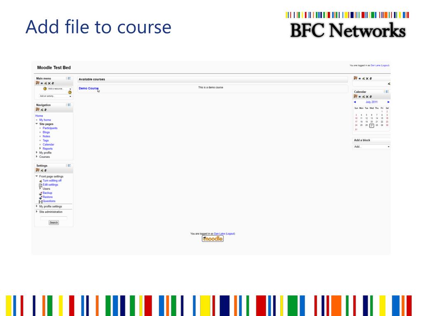Hide untitled right block with eye icon
The width and height of the screenshot is (422, 316).
click(x=359, y=79)
